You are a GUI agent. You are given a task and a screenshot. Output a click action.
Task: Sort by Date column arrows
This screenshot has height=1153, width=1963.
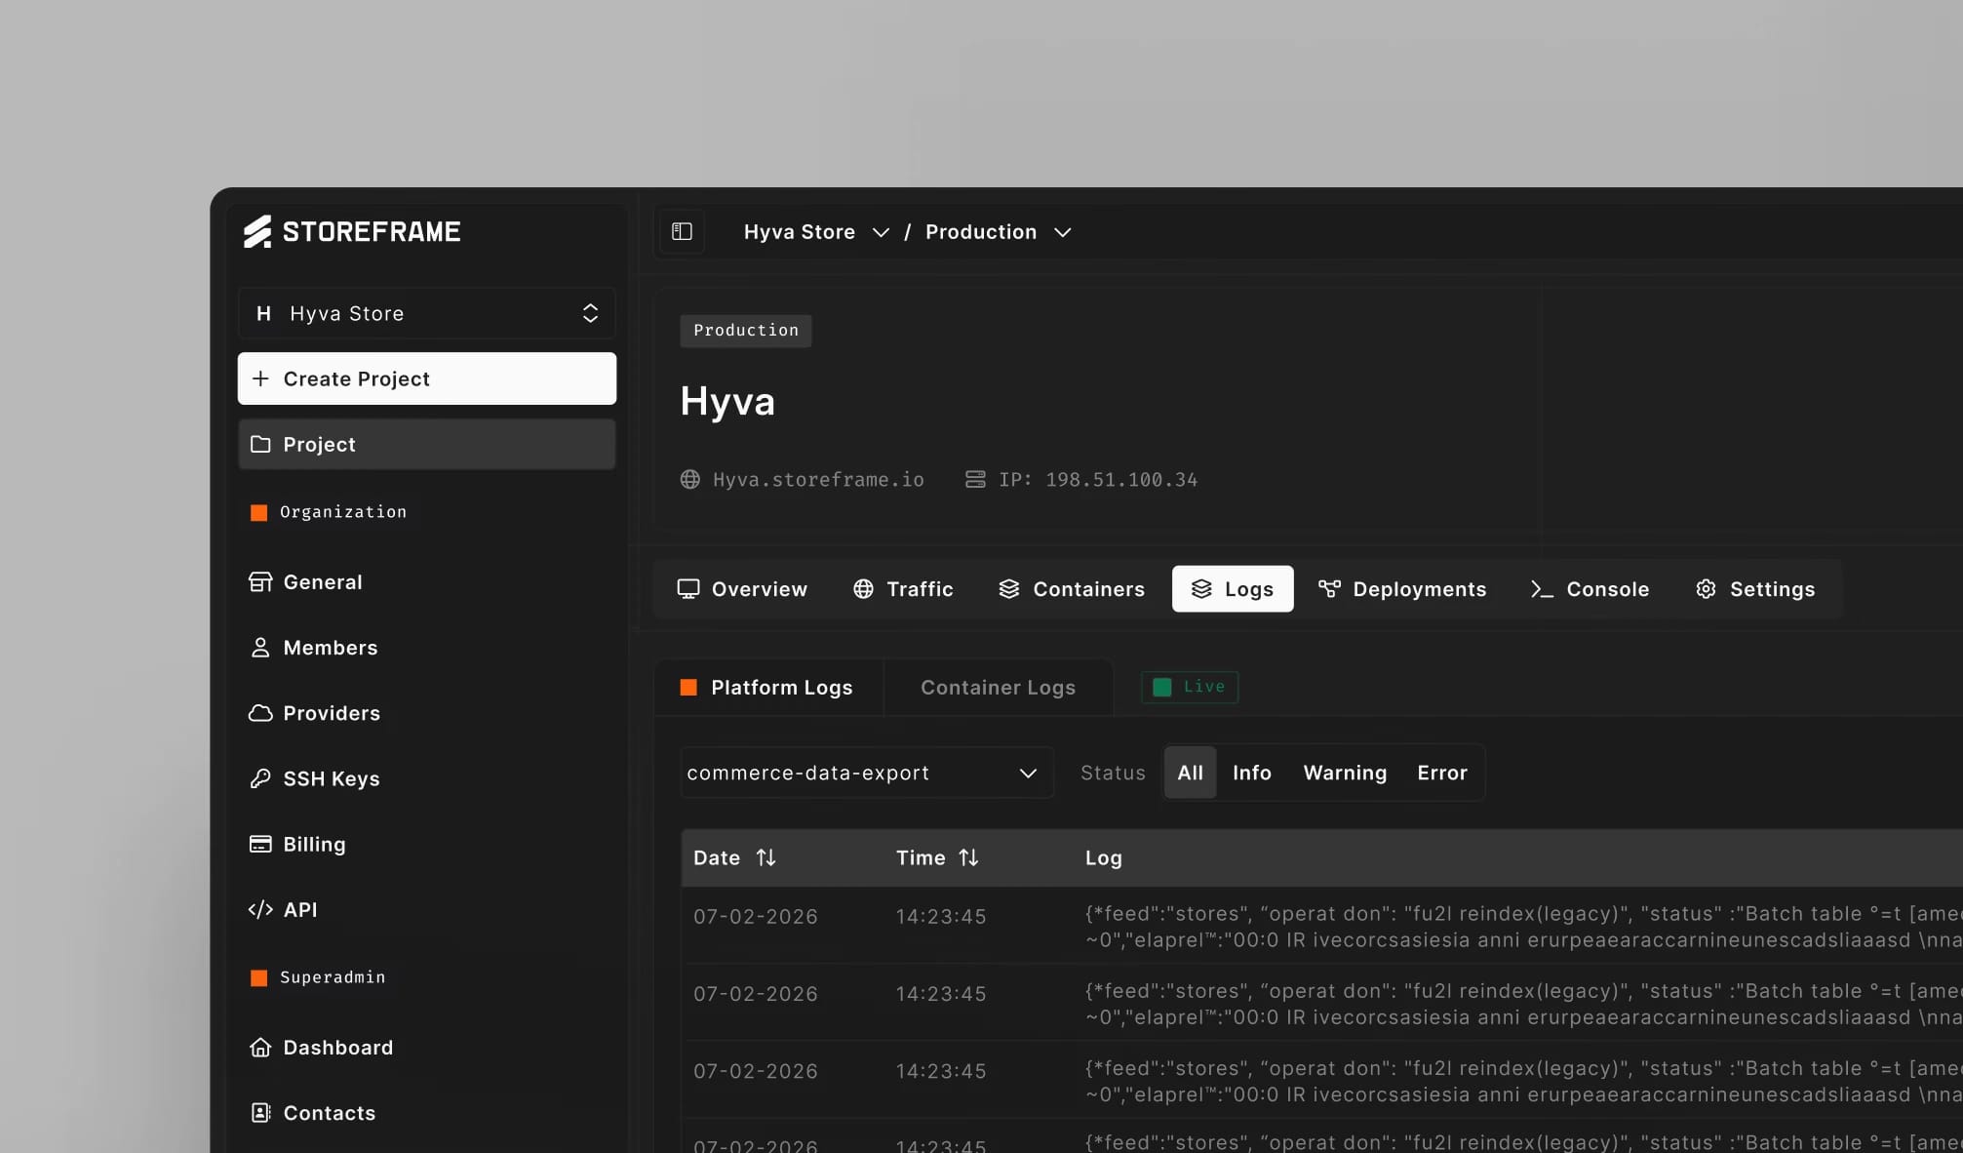tap(766, 857)
